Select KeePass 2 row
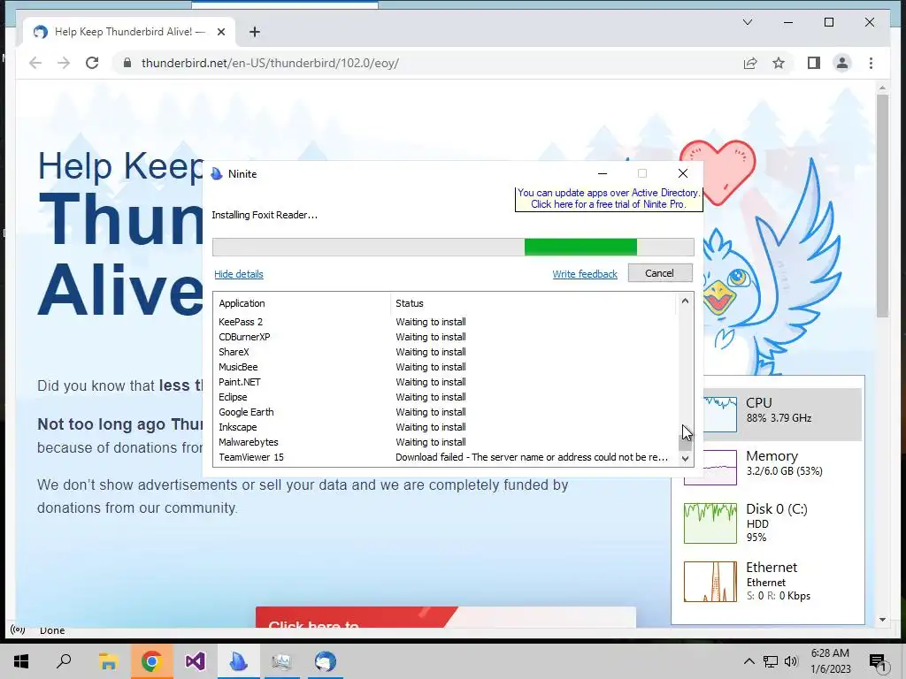 coord(445,322)
